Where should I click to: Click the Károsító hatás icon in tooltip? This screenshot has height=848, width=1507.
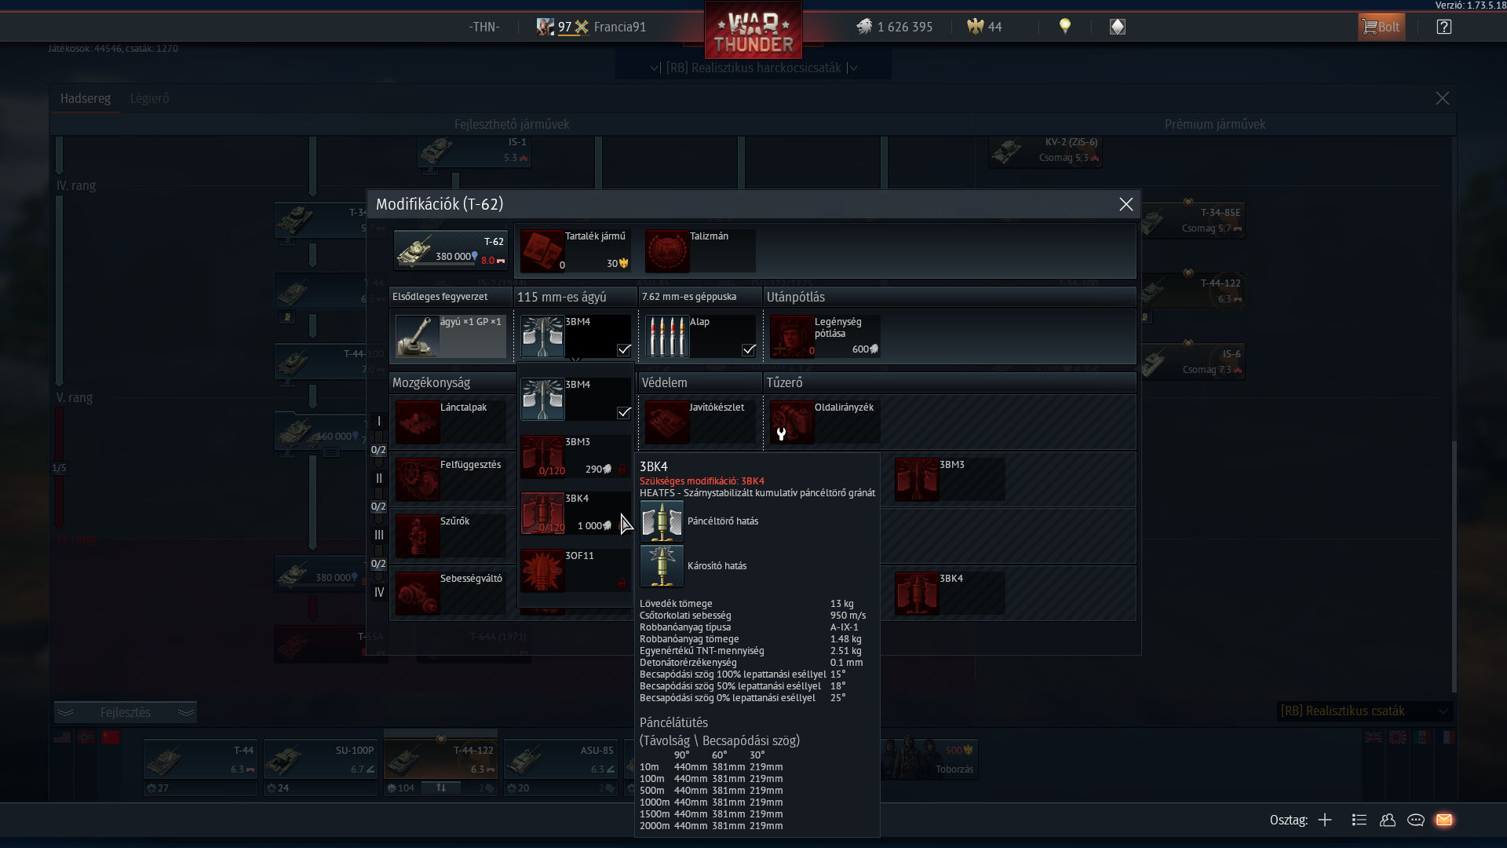pos(662,566)
